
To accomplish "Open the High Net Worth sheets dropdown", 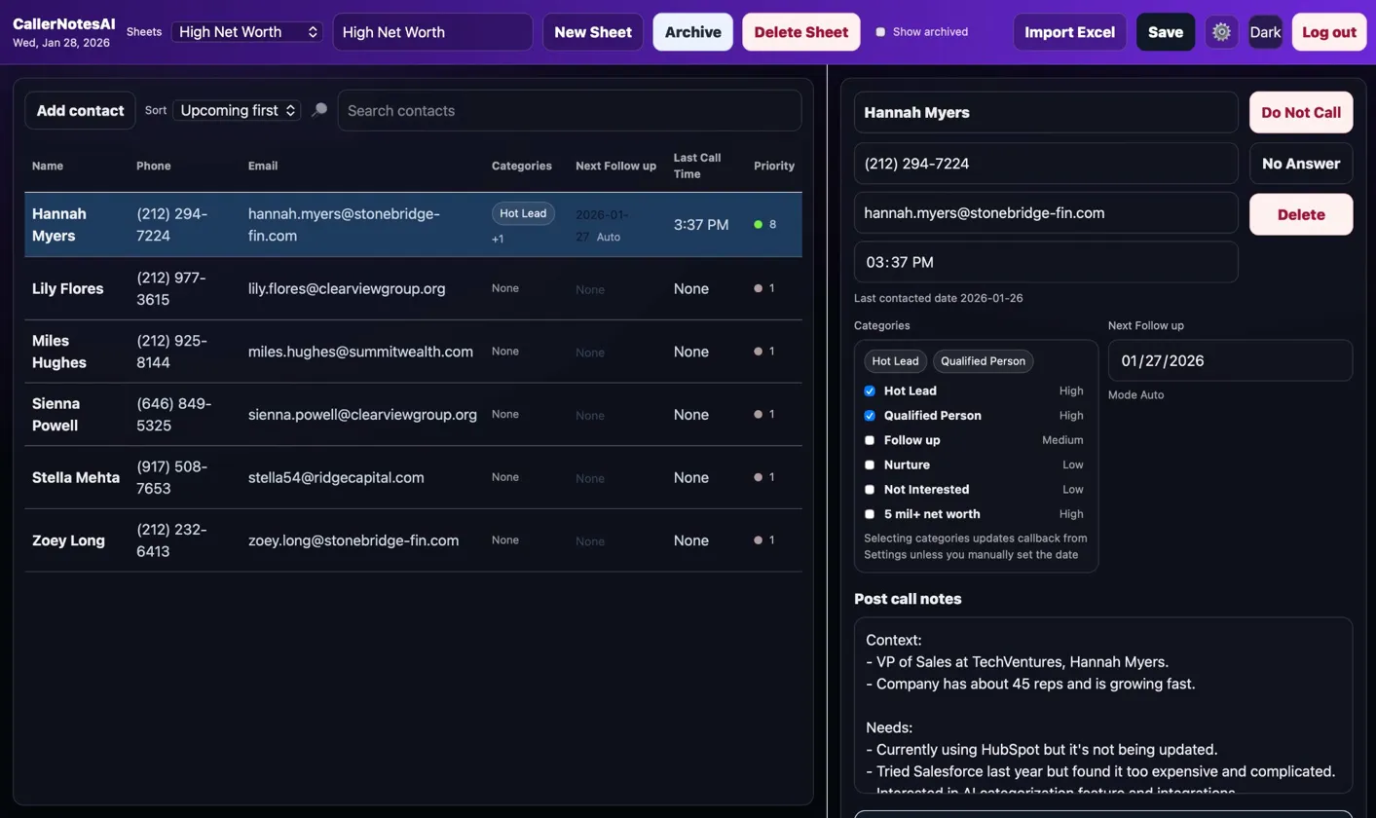I will click(246, 30).
